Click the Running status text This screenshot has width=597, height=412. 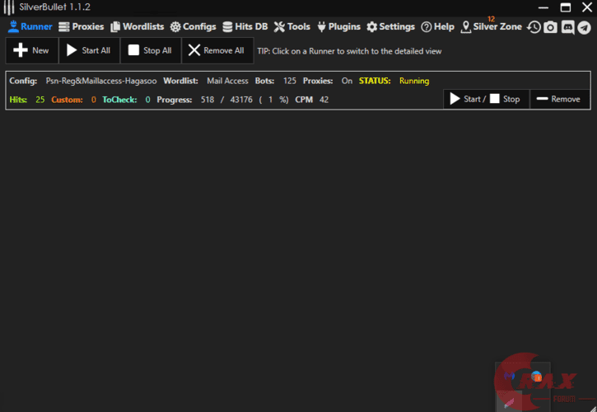[x=414, y=81]
